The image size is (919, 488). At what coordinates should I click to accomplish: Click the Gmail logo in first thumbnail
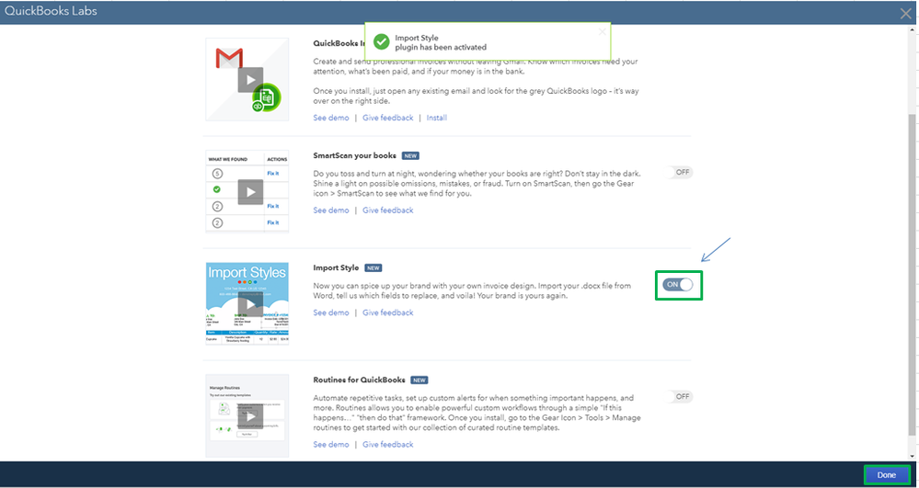[x=229, y=57]
